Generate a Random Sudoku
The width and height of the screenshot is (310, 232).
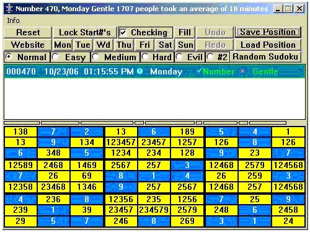coord(265,56)
